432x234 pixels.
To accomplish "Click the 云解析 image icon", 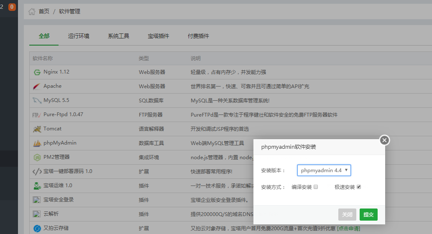I will [x=37, y=214].
